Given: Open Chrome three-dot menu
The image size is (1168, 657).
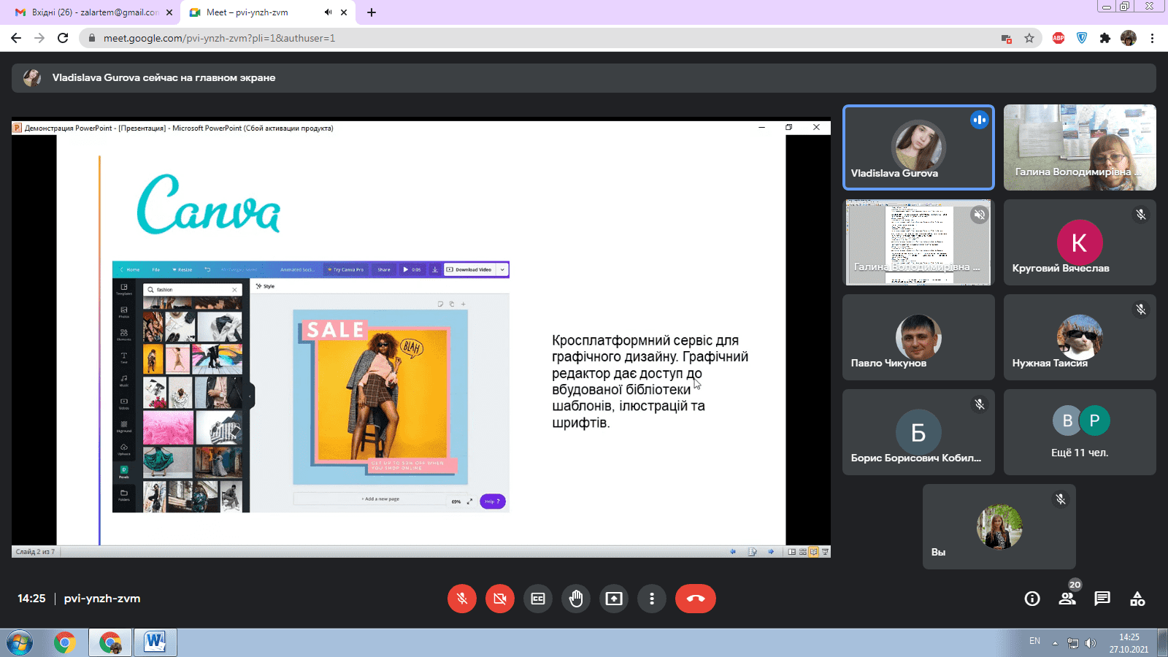Looking at the screenshot, I should click(1152, 38).
